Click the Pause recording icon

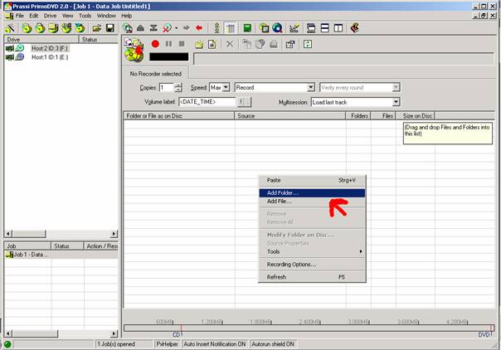pyautogui.click(x=168, y=43)
